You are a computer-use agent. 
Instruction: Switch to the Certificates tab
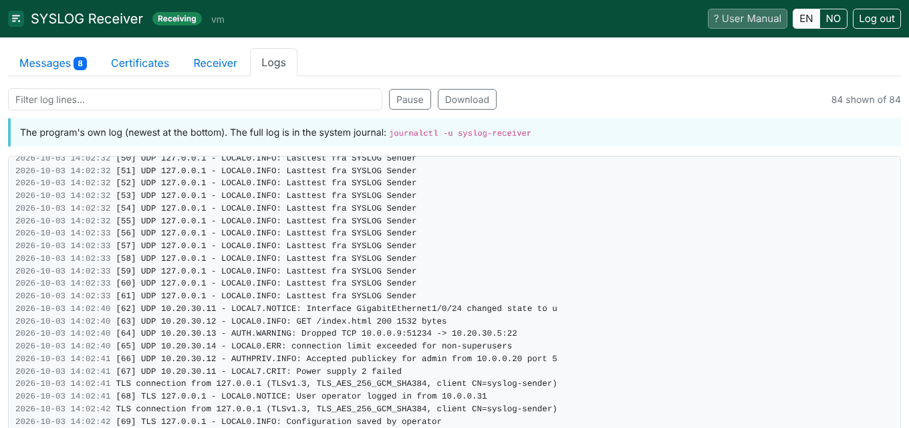(x=140, y=63)
